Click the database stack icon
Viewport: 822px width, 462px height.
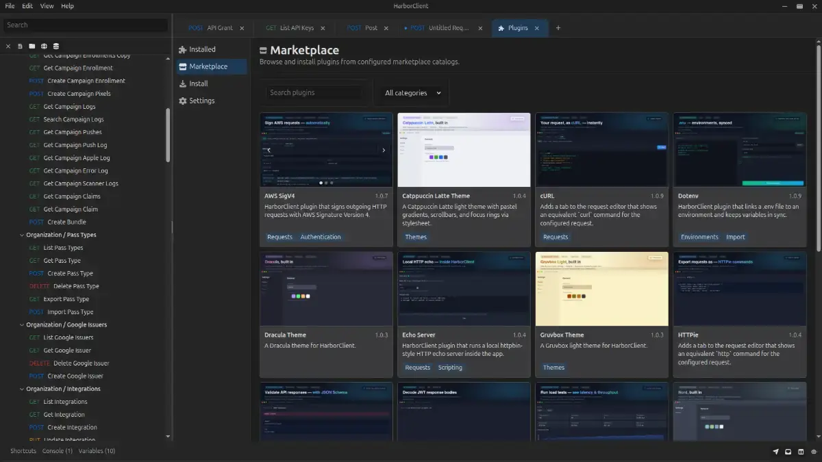point(56,46)
